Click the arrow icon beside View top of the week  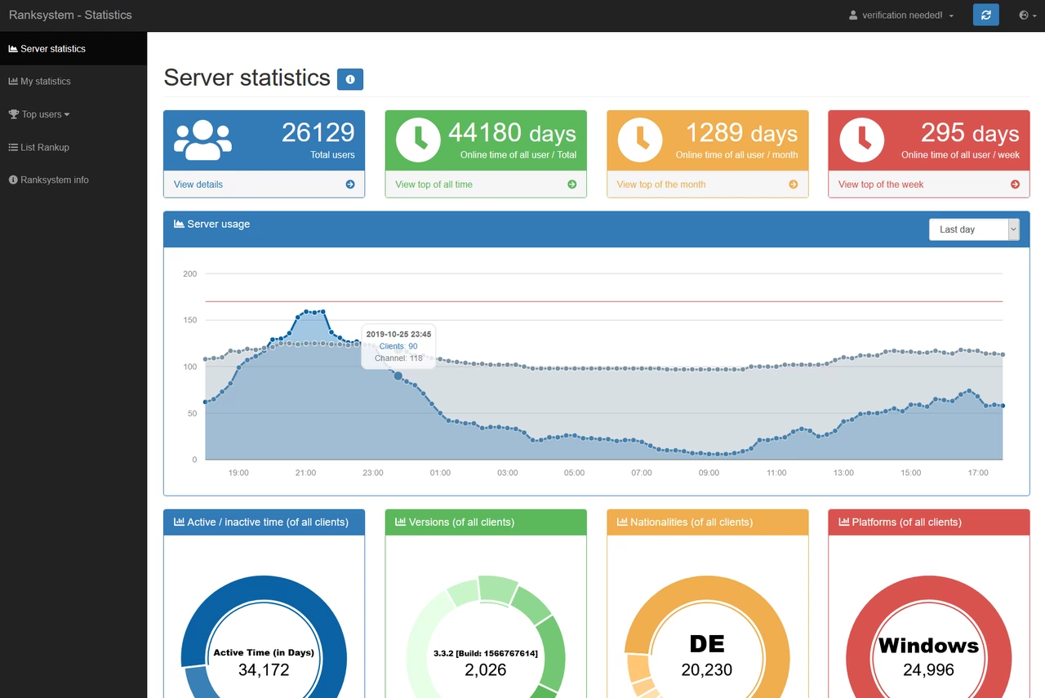pyautogui.click(x=1015, y=185)
